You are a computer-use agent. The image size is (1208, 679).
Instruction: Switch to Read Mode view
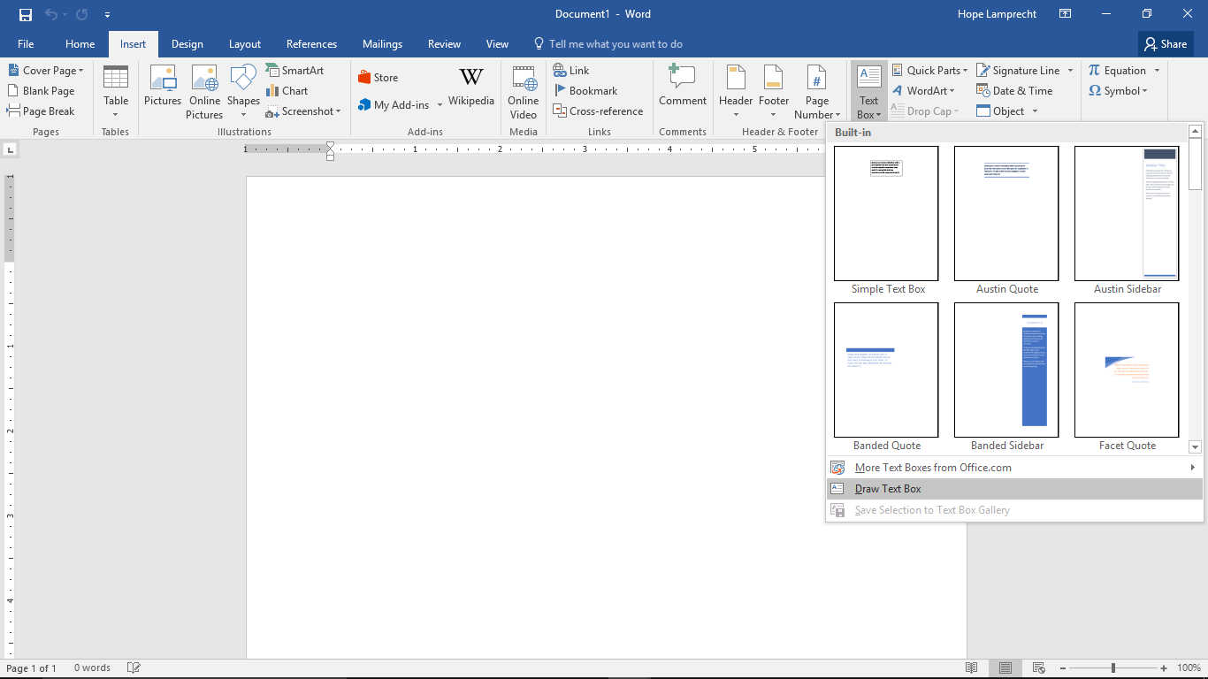click(x=969, y=668)
